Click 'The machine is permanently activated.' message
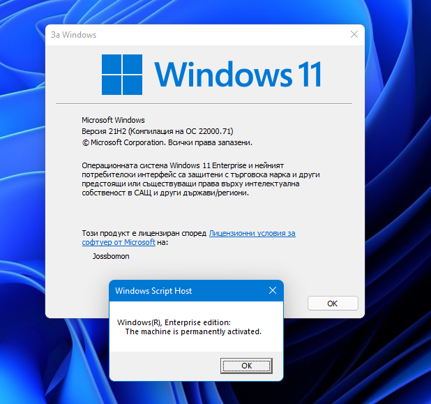This screenshot has width=431, height=404. [193, 331]
